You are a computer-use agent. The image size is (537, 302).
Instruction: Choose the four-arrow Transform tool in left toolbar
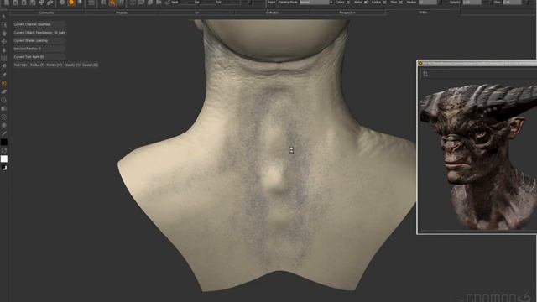3,41
